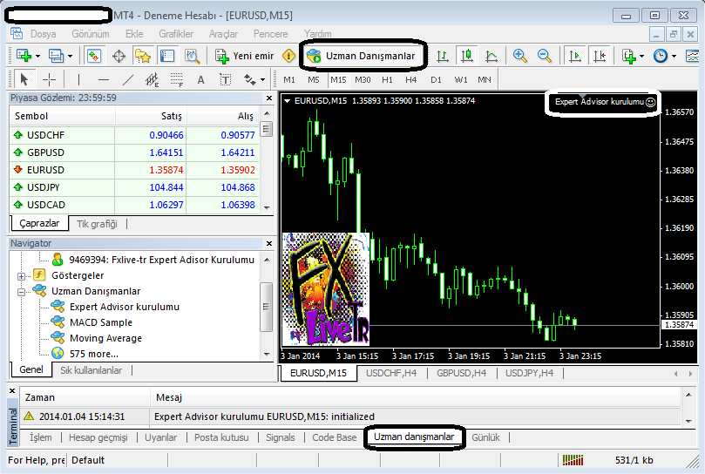This screenshot has width=705, height=474.
Task: Select the Fibonacci retracement tool
Action: [x=177, y=79]
